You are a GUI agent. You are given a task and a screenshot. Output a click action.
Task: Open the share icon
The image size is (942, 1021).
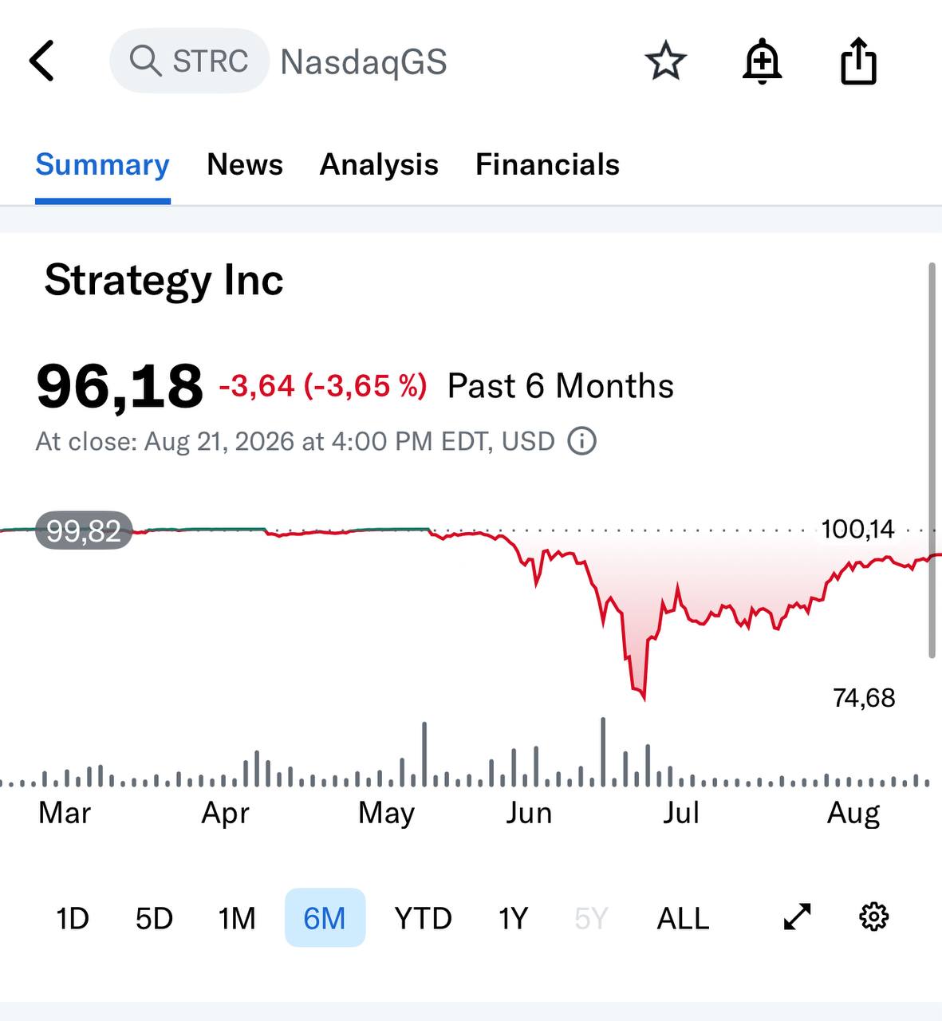pyautogui.click(x=858, y=61)
